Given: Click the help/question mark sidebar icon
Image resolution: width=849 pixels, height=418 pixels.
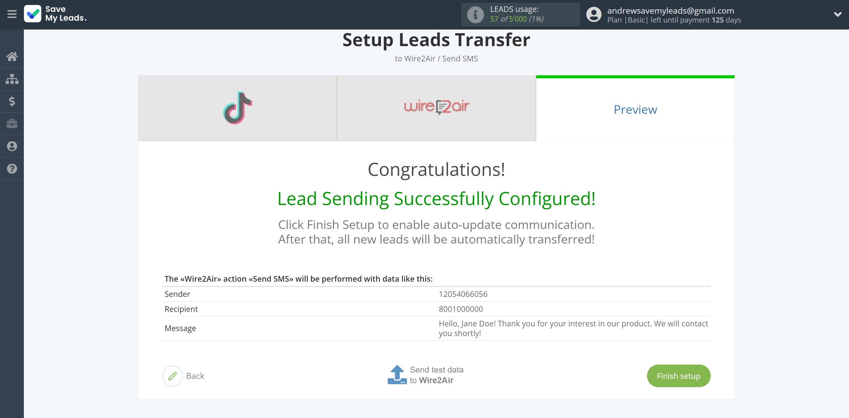Looking at the screenshot, I should coord(12,169).
